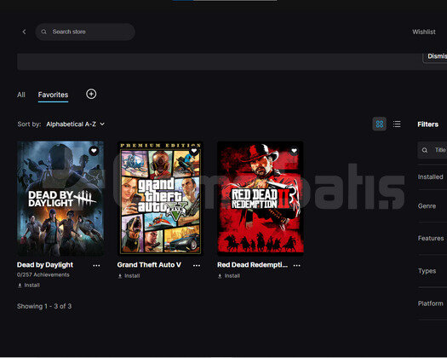Install Grand Theft Auto V

point(129,276)
